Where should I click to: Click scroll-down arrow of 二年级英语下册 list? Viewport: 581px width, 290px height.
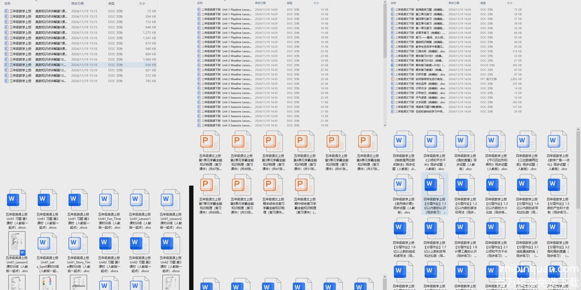pyautogui.click(x=385, y=125)
